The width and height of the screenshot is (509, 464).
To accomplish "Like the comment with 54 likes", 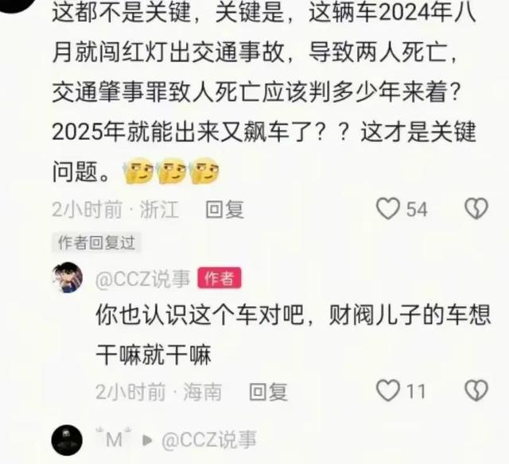I will pyautogui.click(x=388, y=208).
